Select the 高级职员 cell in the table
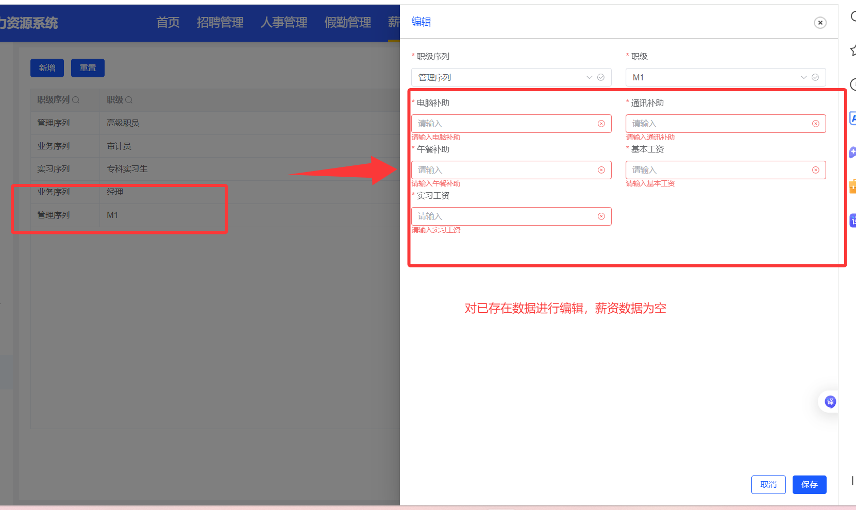This screenshot has width=856, height=510. click(123, 123)
